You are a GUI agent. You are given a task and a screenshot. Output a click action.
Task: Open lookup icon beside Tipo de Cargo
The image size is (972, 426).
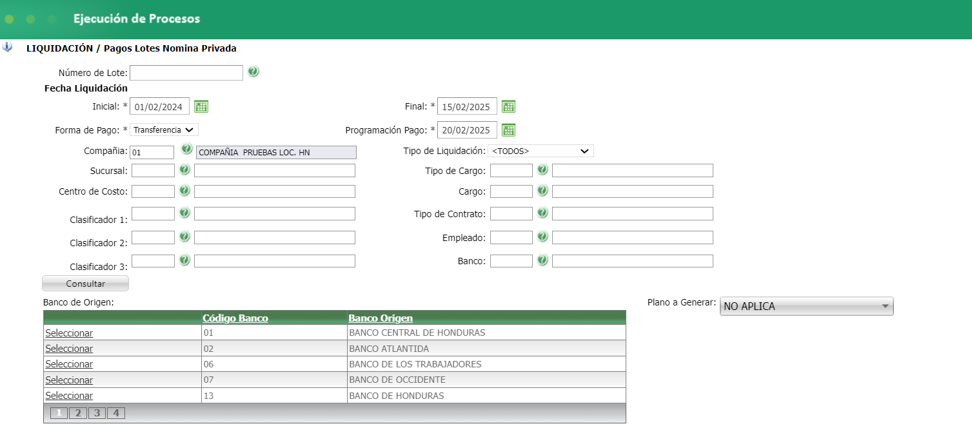[542, 169]
